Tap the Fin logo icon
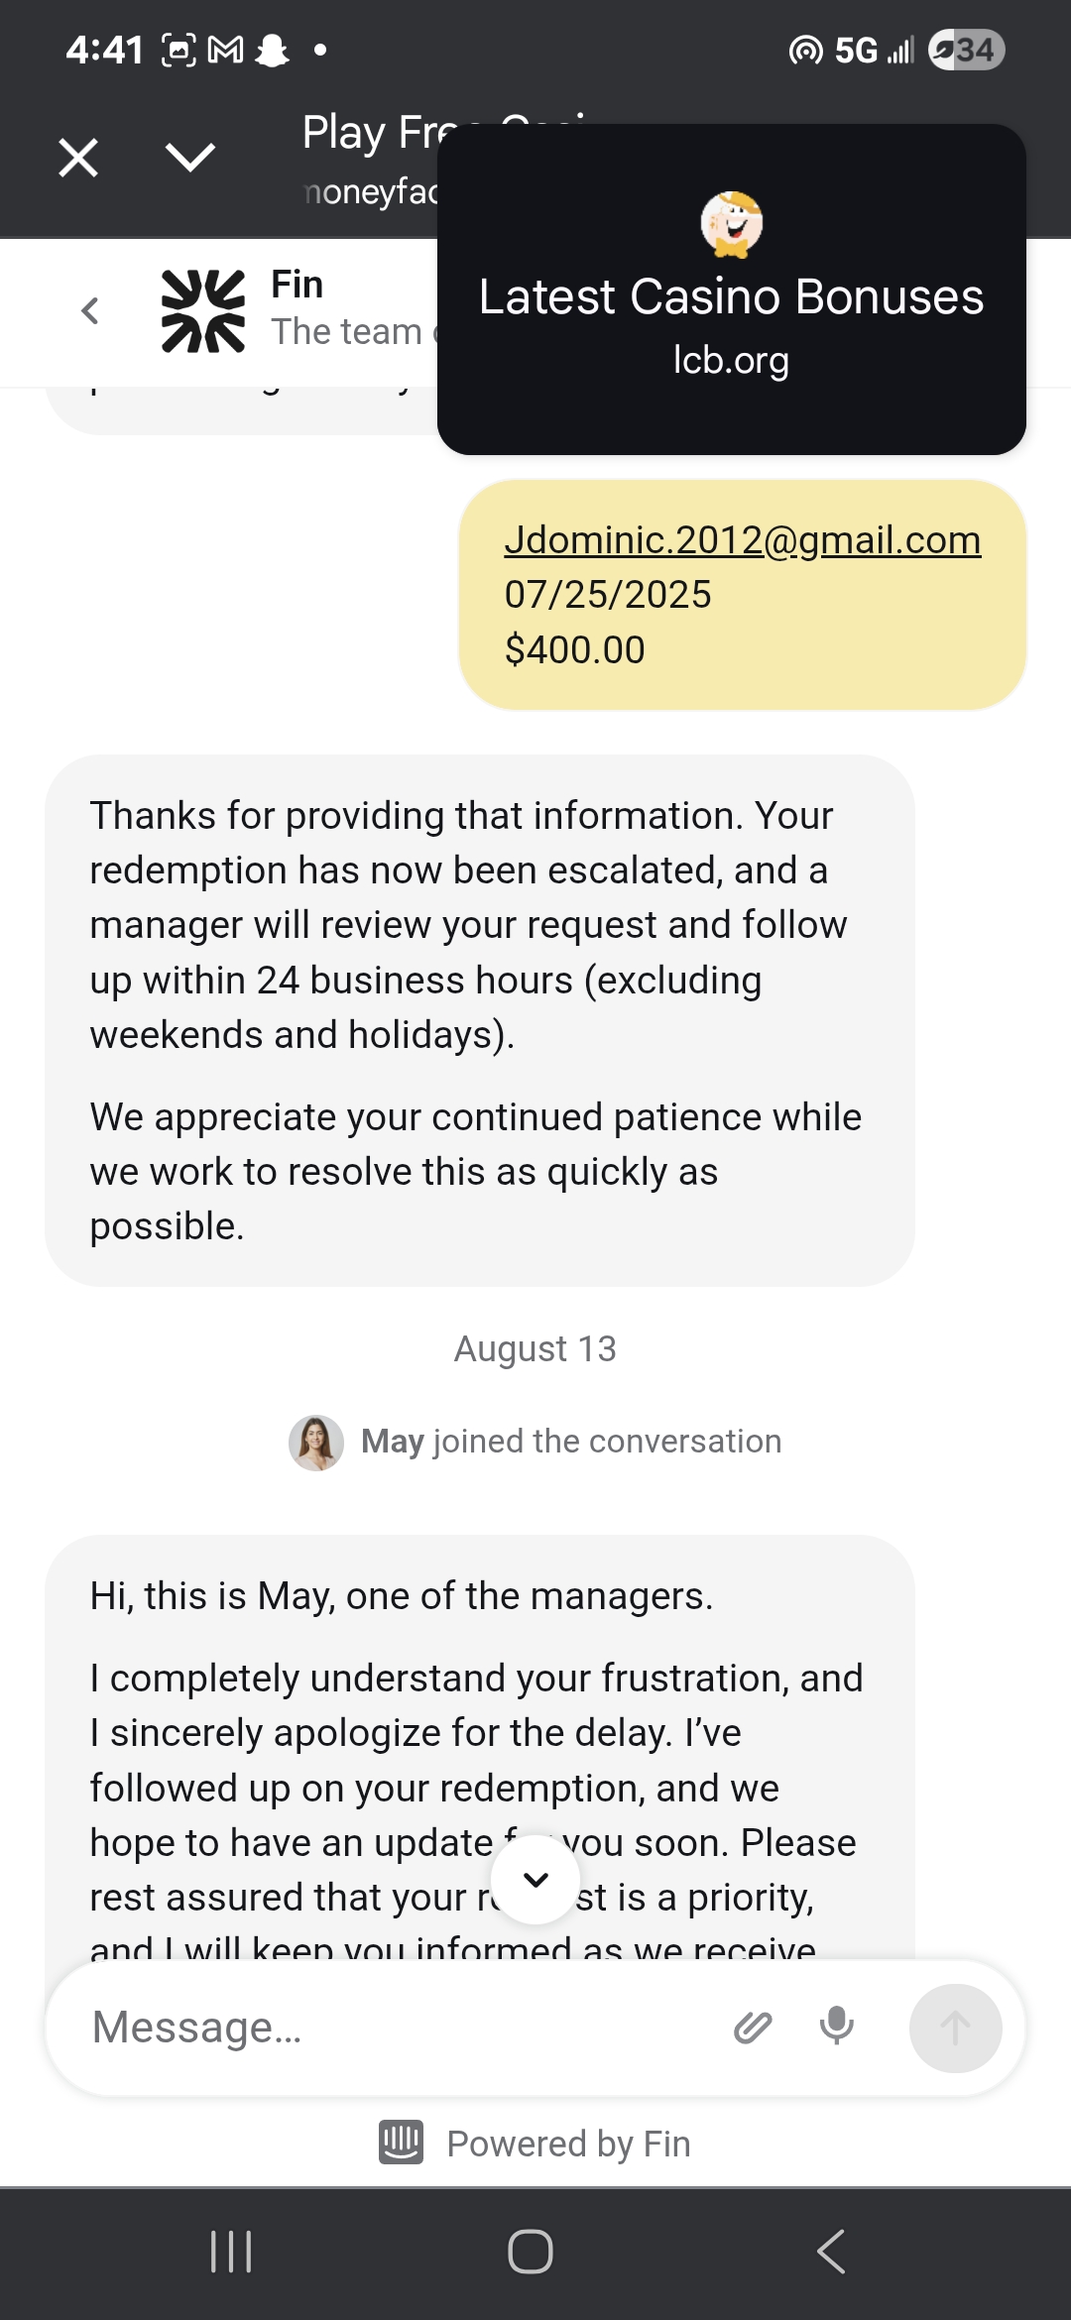 [x=203, y=311]
